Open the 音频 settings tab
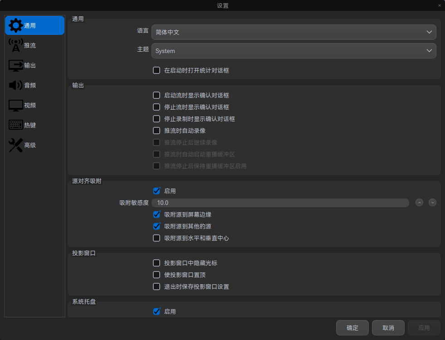445x340 pixels. (34, 85)
